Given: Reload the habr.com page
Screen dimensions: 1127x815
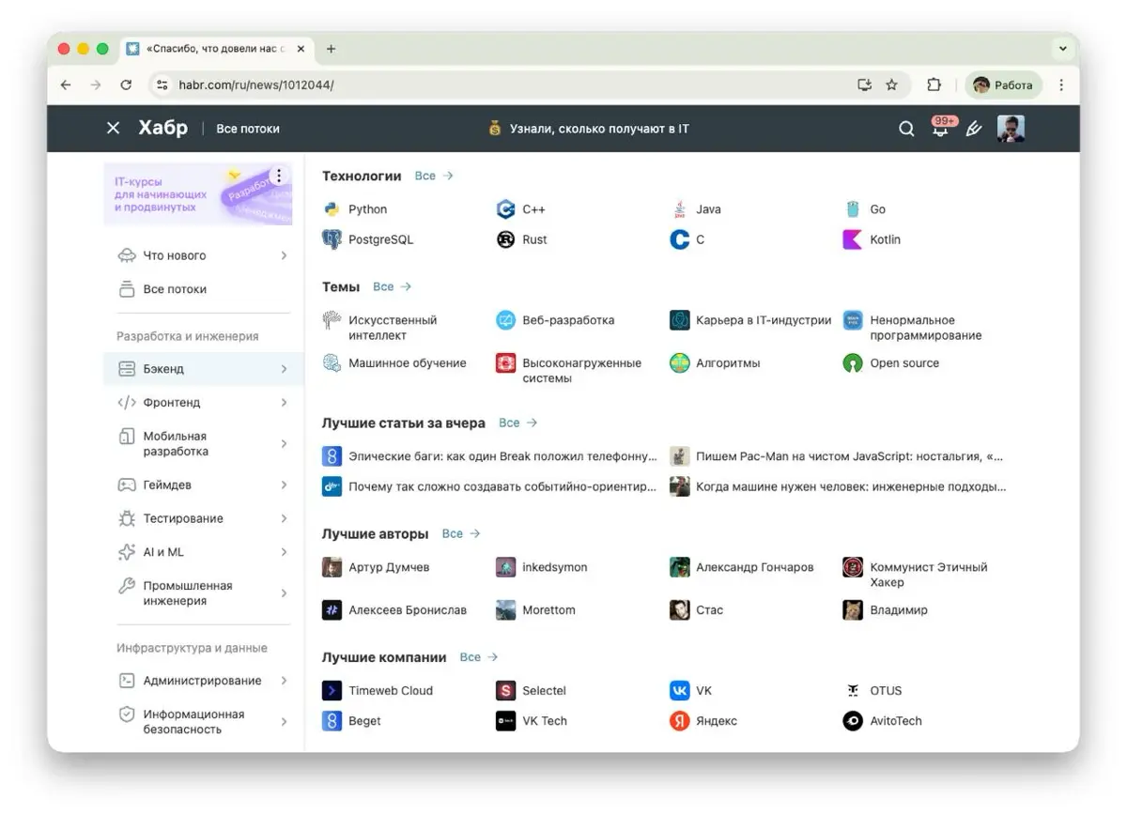Looking at the screenshot, I should coord(126,85).
